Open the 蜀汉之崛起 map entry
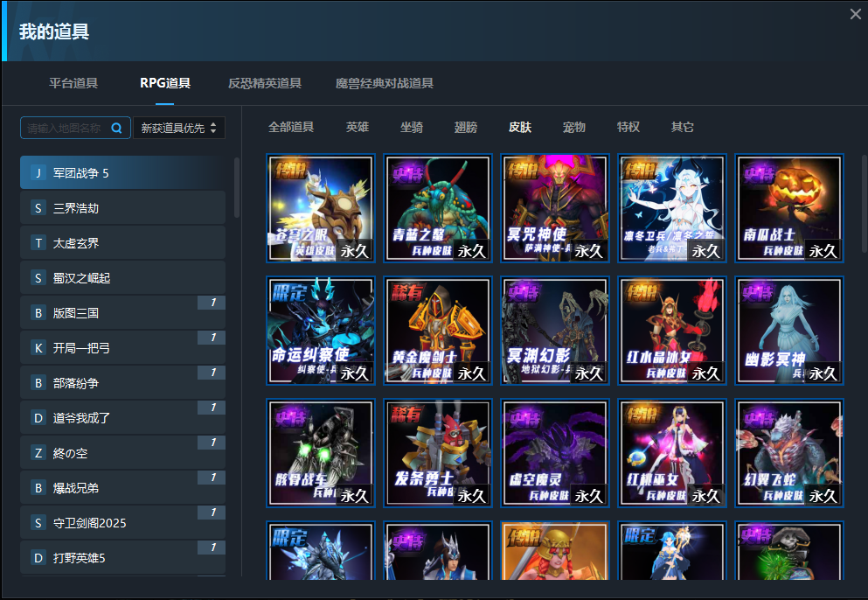The height and width of the screenshot is (600, 868). tap(123, 277)
